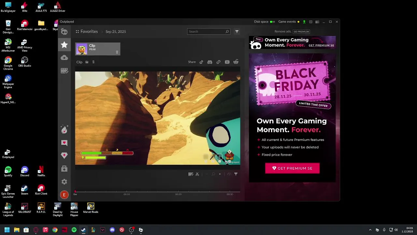Select the Favorites star in the sidebar
The height and width of the screenshot is (235, 417).
coord(64,45)
